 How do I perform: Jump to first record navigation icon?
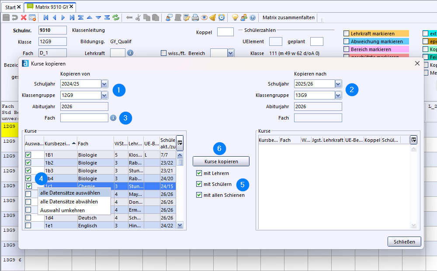point(46,18)
